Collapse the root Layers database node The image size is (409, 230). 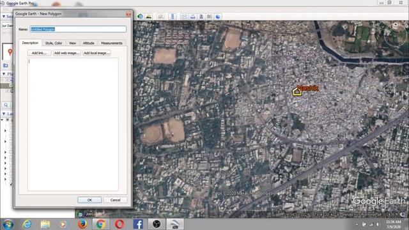tap(3, 120)
